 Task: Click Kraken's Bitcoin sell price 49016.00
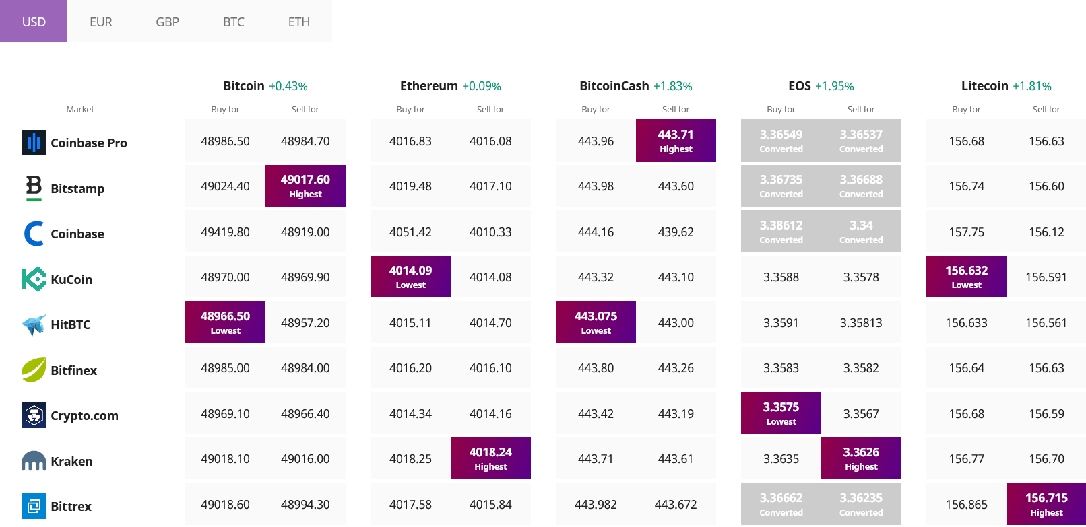coord(305,458)
